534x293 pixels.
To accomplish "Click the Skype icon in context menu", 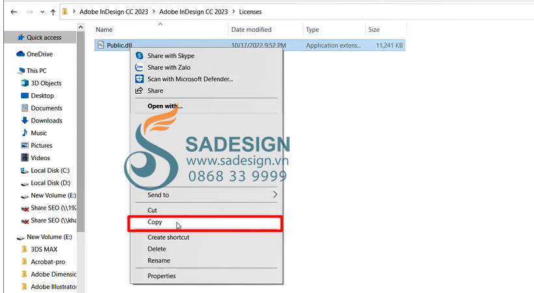I will pyautogui.click(x=139, y=55).
